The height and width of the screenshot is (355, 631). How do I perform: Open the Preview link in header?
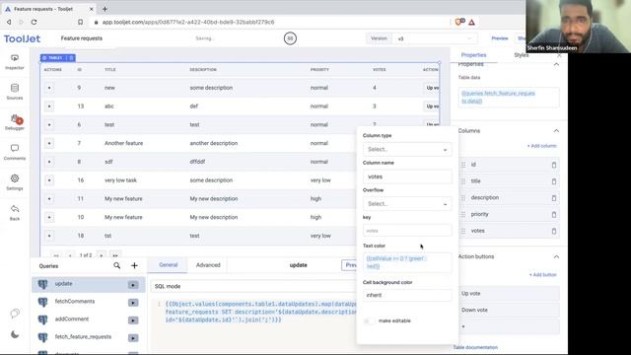500,38
